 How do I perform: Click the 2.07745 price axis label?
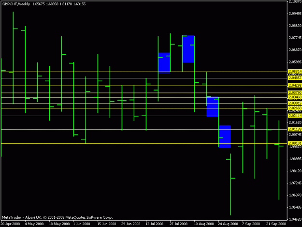click(x=295, y=38)
